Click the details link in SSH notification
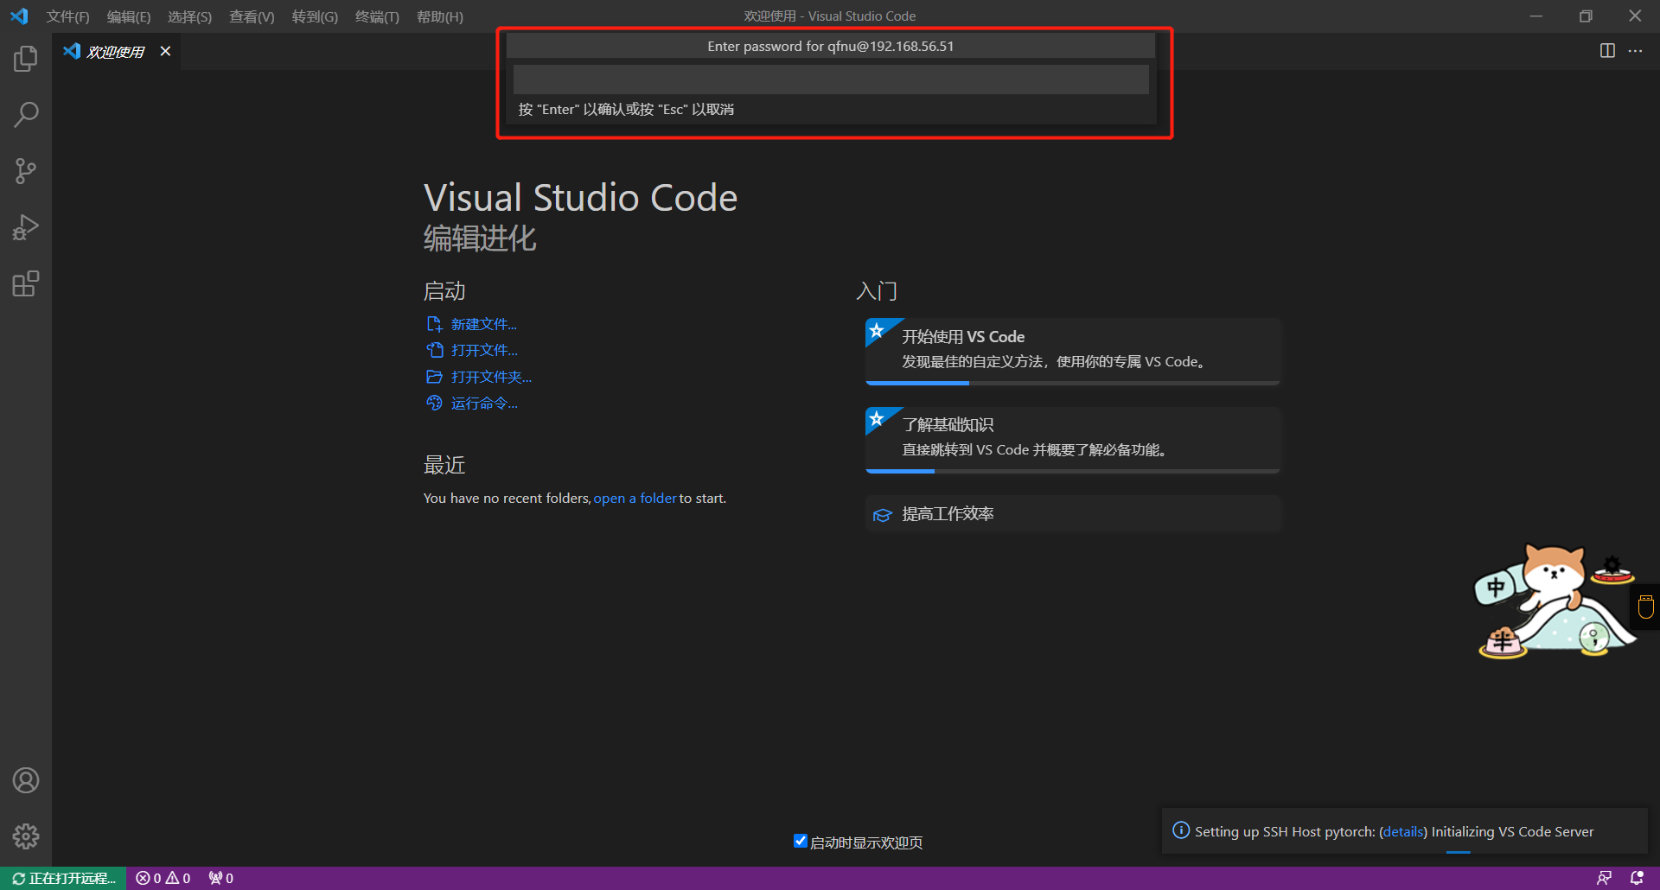 [1402, 831]
